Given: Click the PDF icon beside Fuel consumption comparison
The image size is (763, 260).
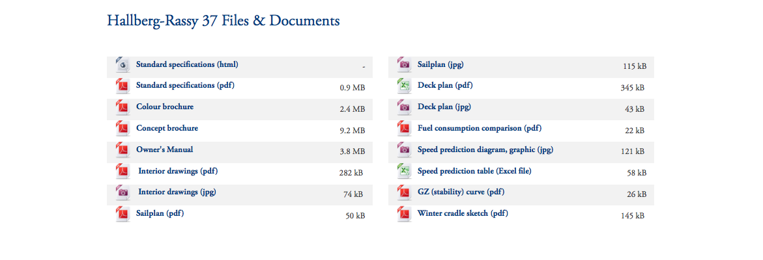Looking at the screenshot, I should click(405, 129).
